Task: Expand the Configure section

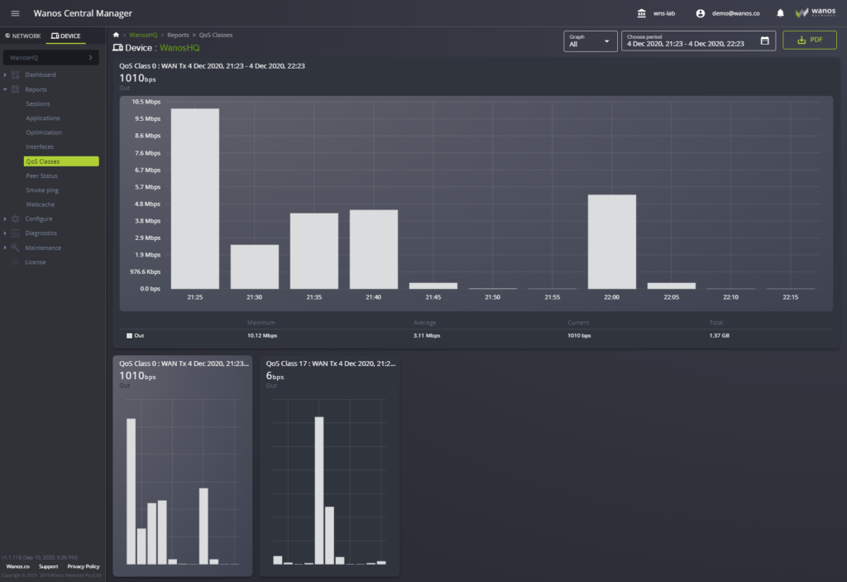Action: 14,219
